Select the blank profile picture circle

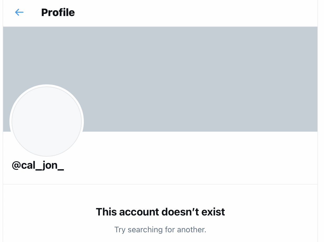pos(47,121)
